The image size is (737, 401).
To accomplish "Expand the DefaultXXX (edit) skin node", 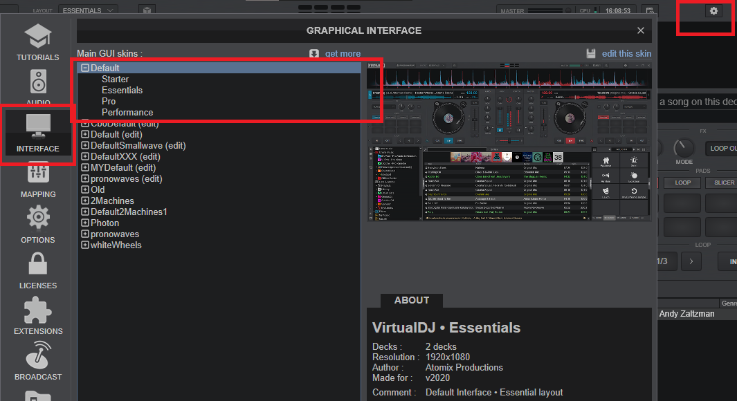I will [85, 156].
